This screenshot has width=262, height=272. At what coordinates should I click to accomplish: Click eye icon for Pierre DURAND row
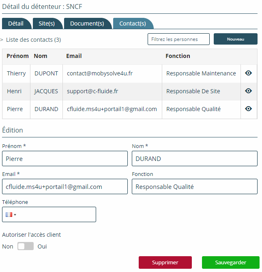249,109
